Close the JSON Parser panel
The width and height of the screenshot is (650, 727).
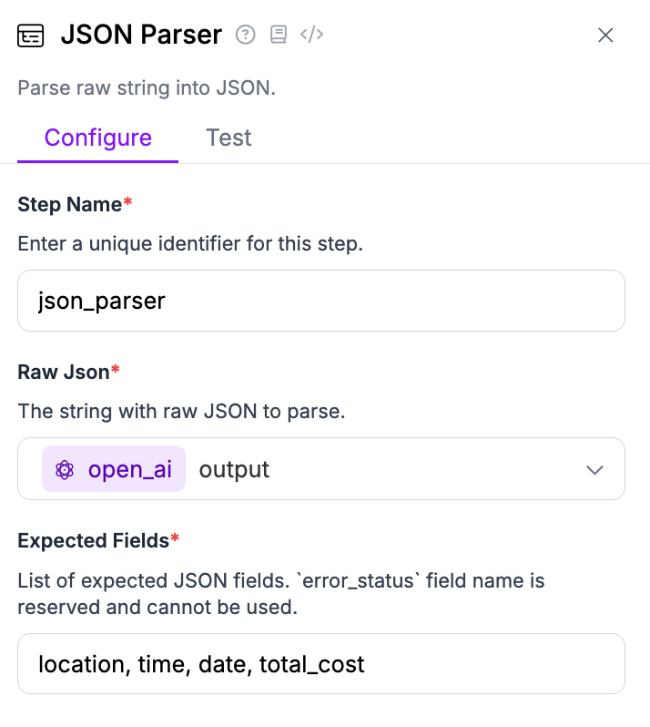pos(605,36)
